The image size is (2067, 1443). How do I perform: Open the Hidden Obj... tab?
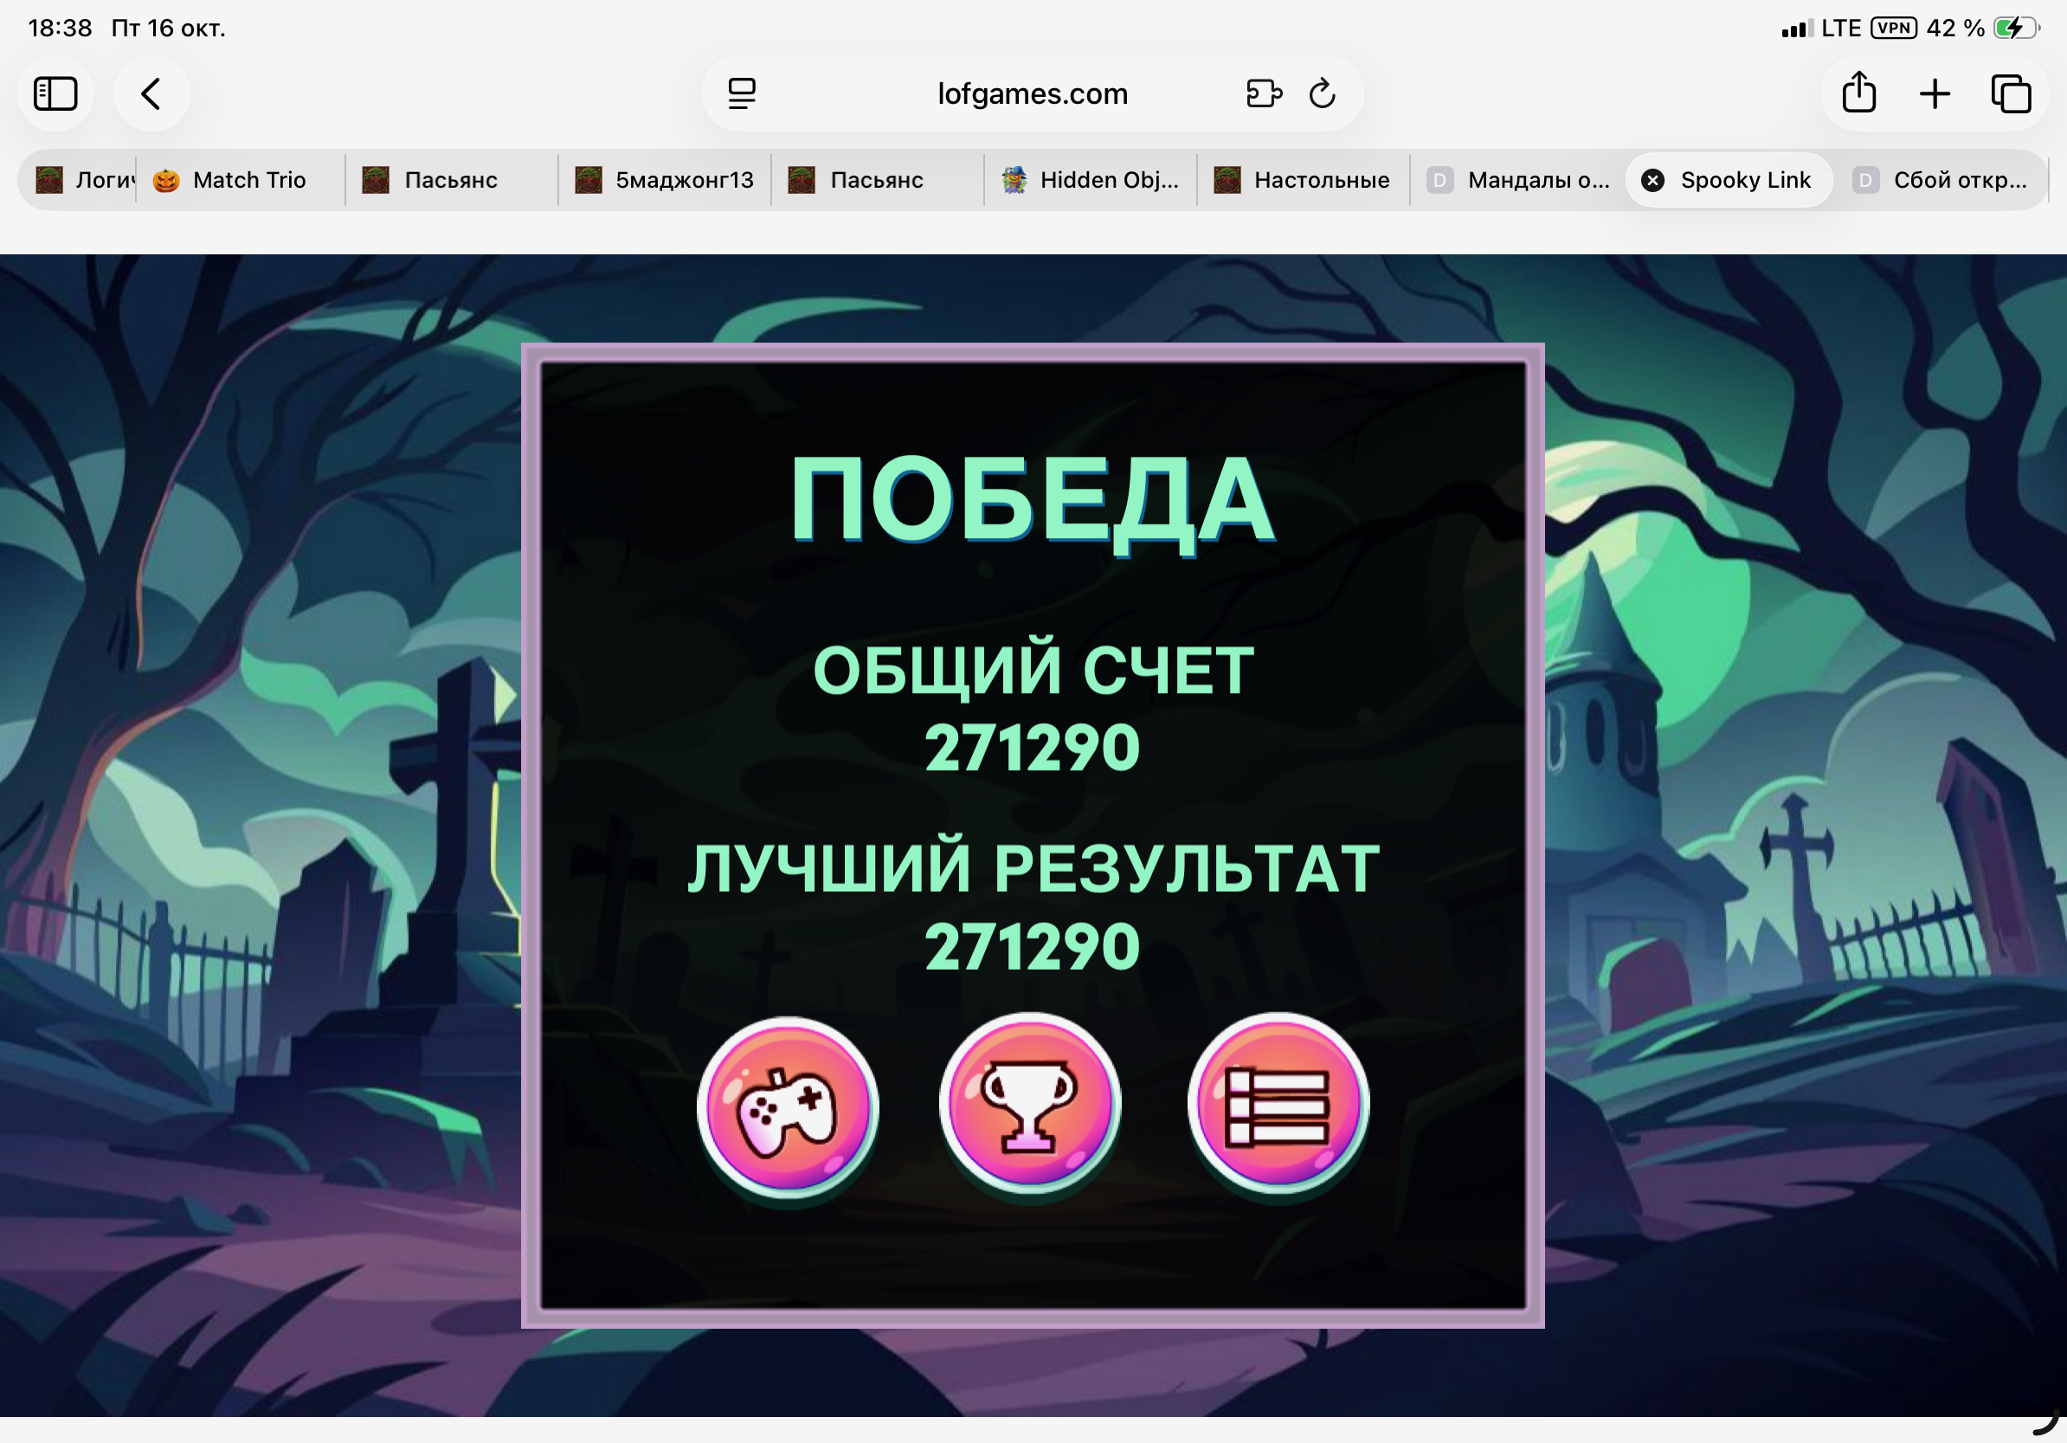[x=1091, y=180]
